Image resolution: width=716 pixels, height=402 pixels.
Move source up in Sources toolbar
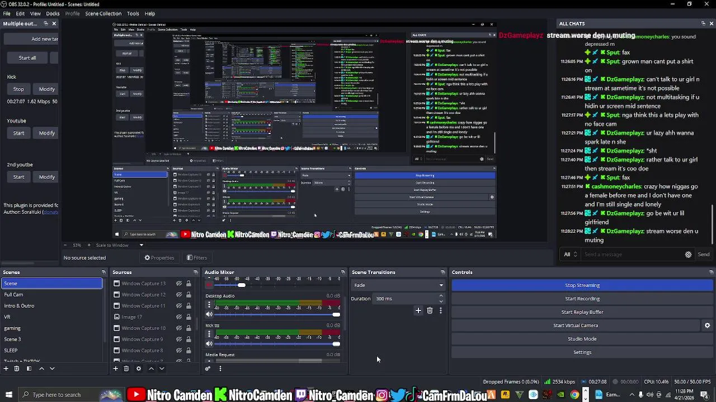(x=151, y=368)
